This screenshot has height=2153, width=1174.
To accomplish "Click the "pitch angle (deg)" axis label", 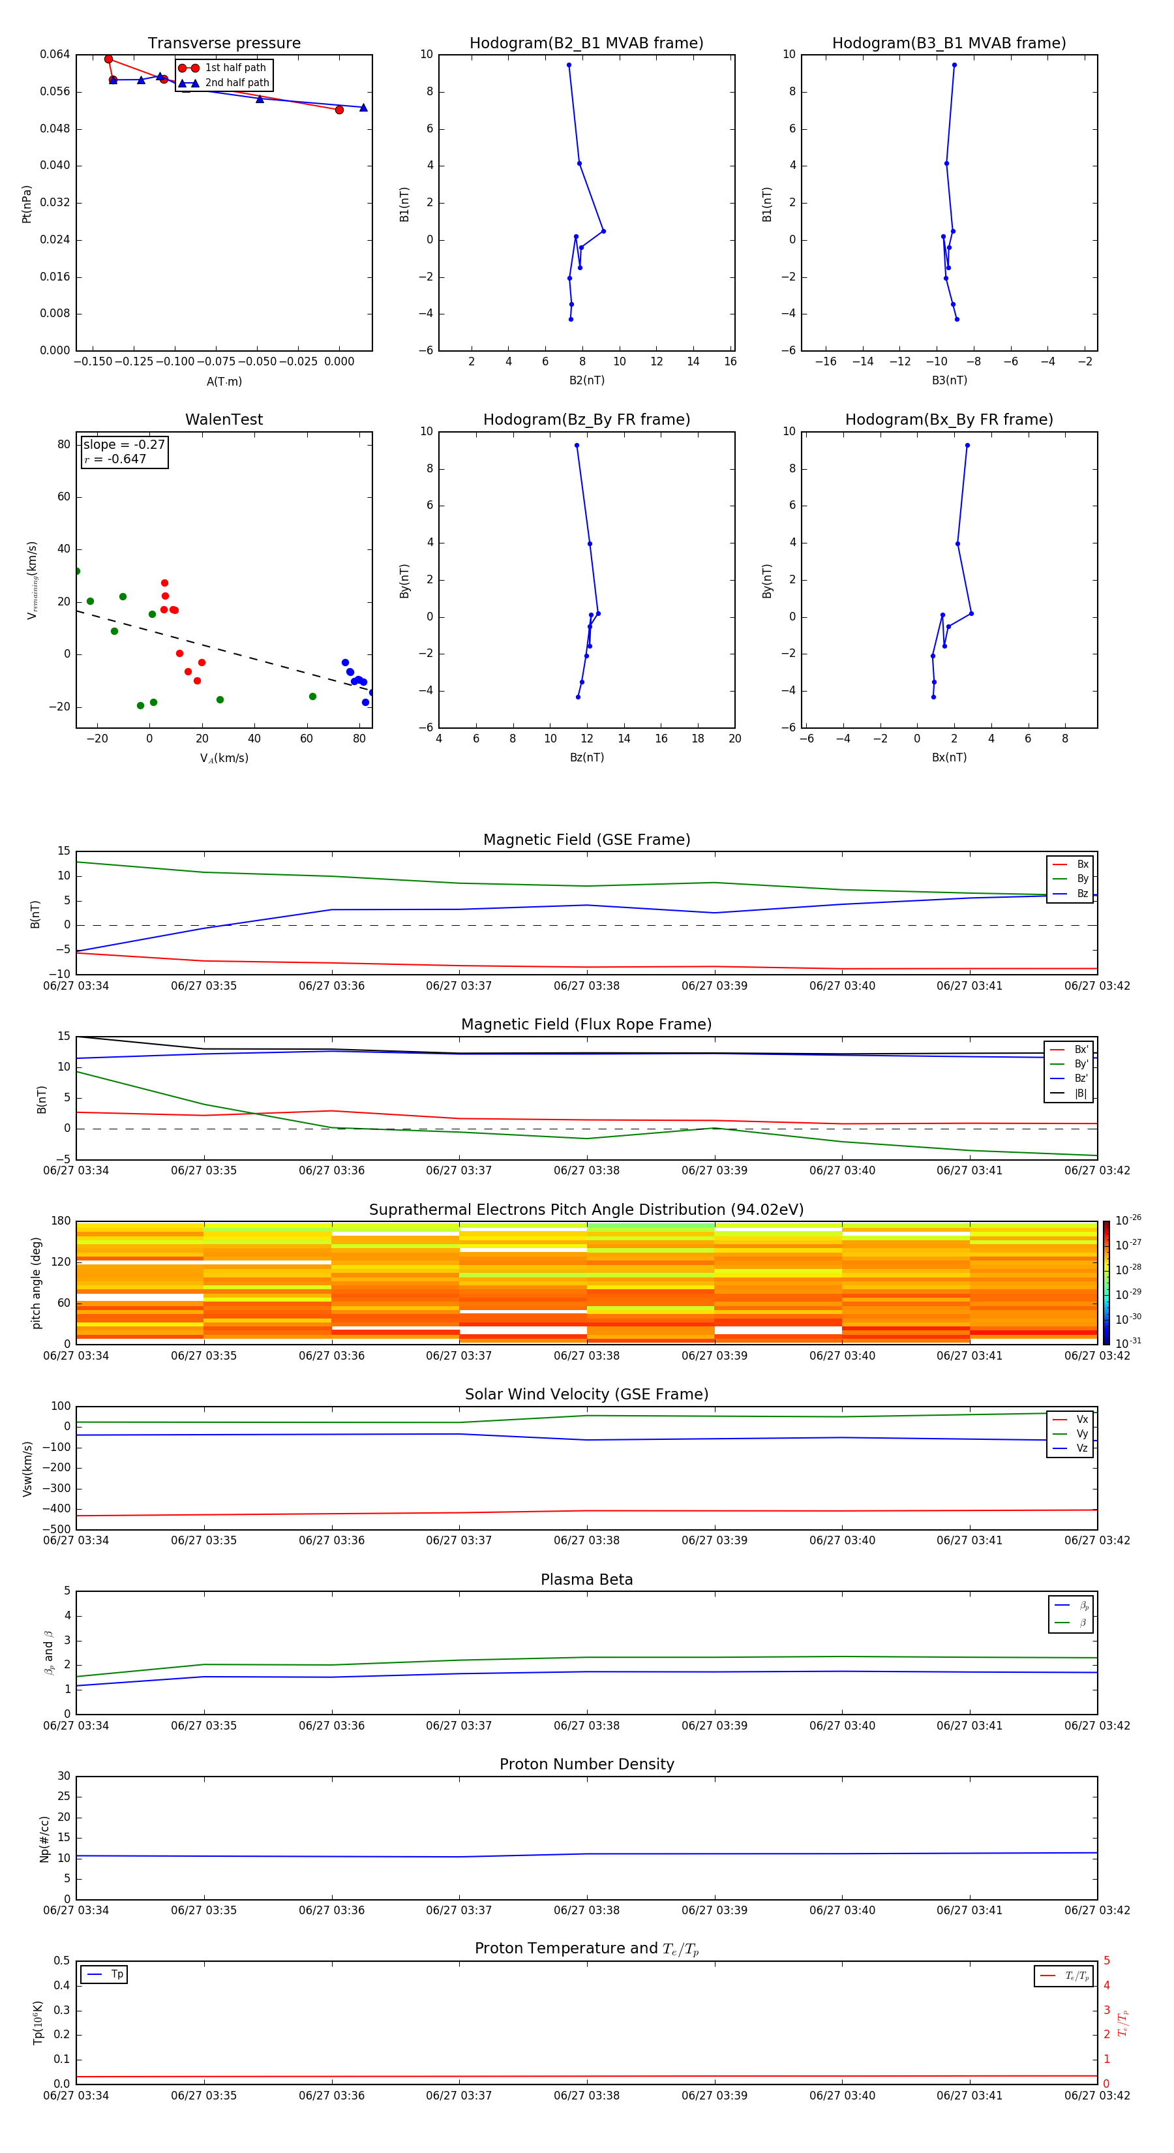I will click(x=36, y=1283).
